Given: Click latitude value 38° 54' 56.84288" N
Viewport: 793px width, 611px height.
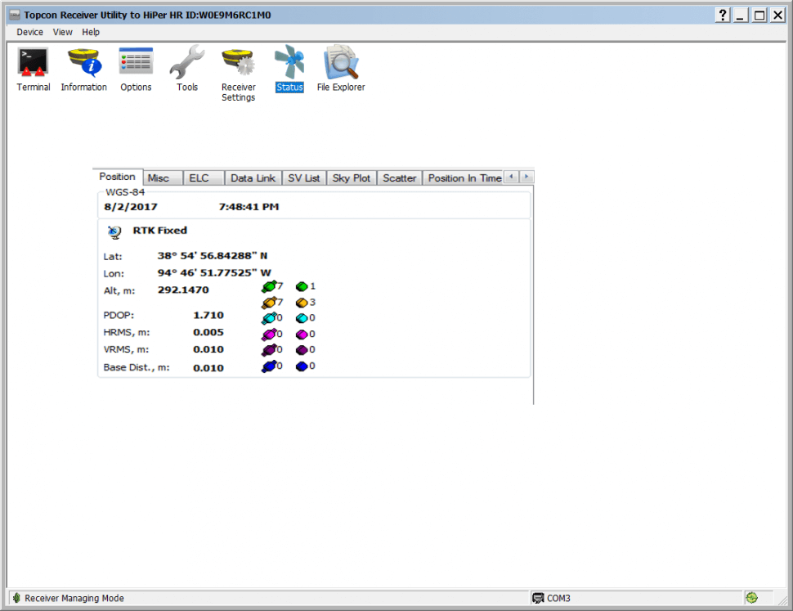Looking at the screenshot, I should tap(213, 256).
